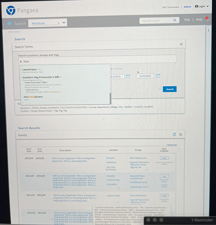Open San Jose Del Potrero location link
Image resolution: width=216 pixels, height=225 pixels.
point(111,168)
